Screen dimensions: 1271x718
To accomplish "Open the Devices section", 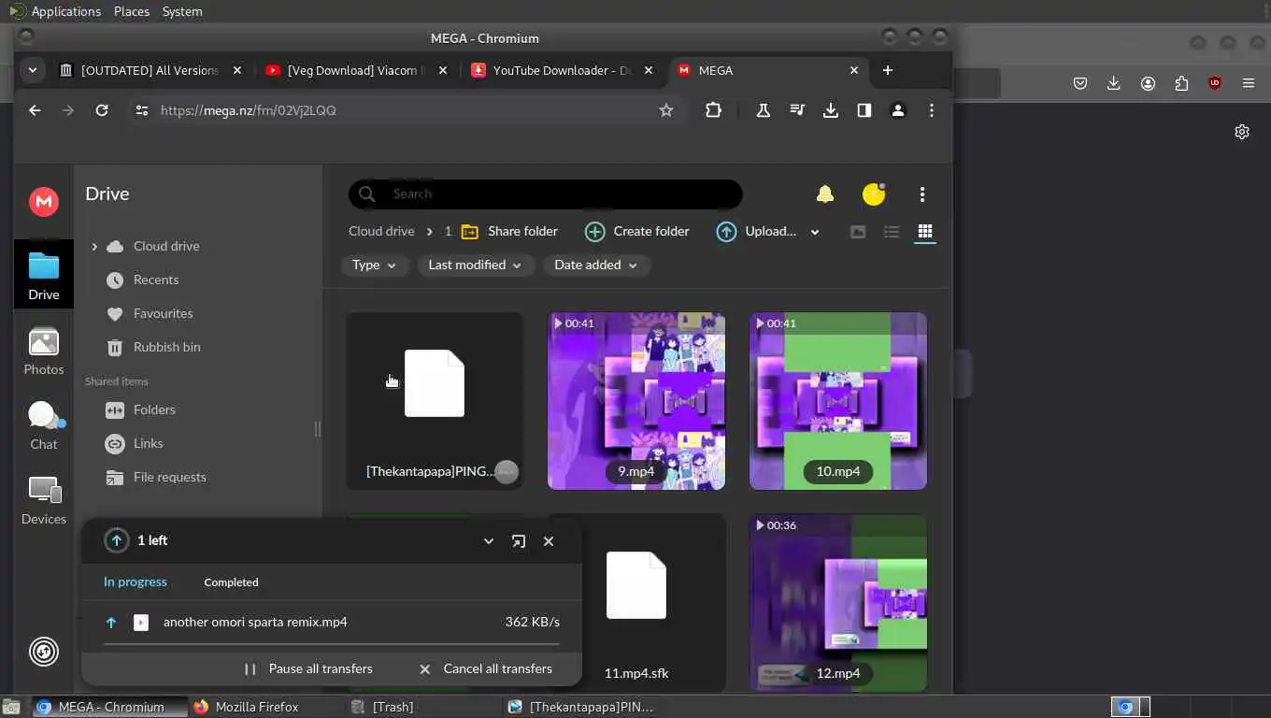I will pyautogui.click(x=44, y=501).
